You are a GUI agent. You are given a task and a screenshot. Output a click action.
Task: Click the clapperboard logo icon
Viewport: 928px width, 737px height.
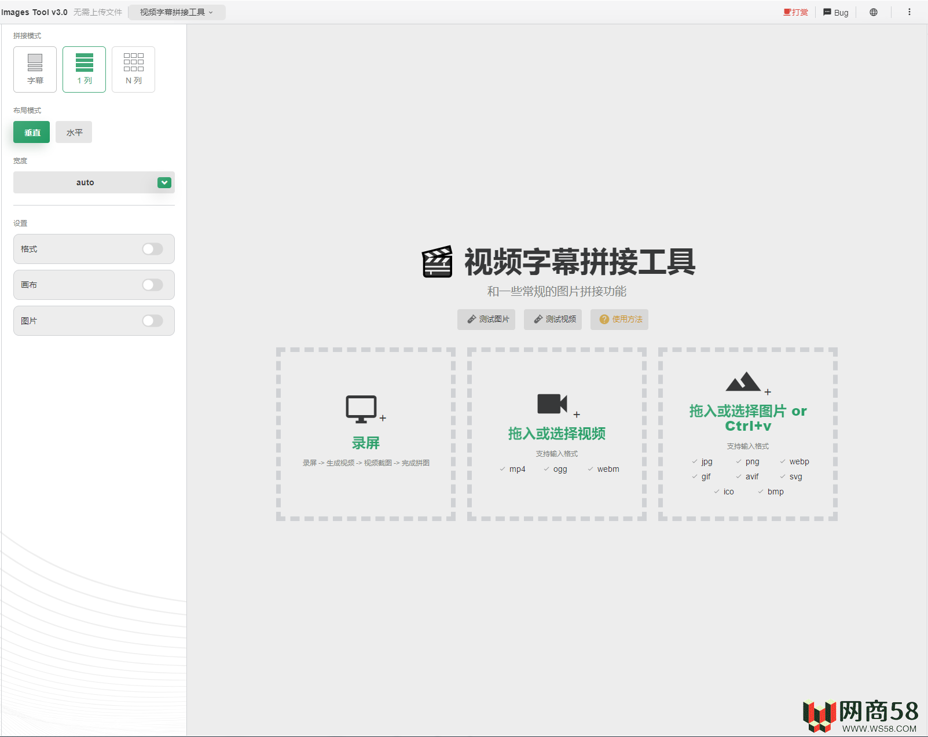tap(437, 262)
